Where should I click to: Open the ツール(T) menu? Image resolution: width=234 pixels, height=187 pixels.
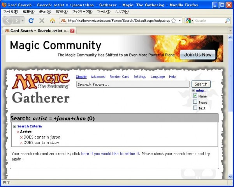(x=104, y=12)
